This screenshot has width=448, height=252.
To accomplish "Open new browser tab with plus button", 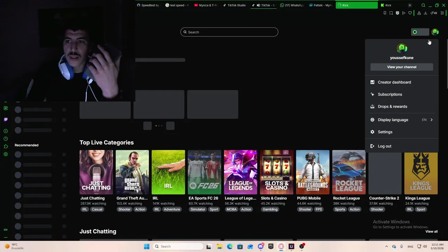I will [409, 5].
